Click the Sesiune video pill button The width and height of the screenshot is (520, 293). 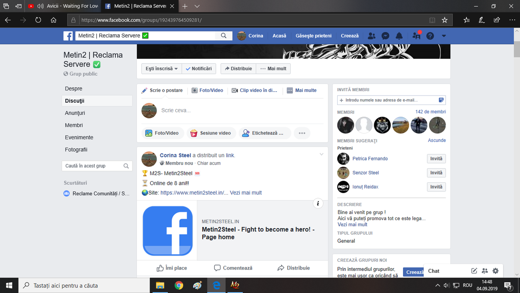[x=211, y=133]
